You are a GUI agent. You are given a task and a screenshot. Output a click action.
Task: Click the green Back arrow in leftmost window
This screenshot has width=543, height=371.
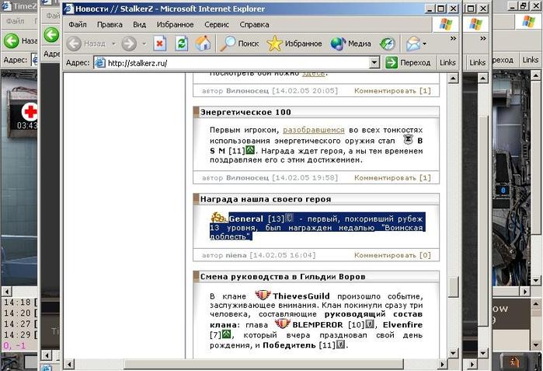(12, 41)
